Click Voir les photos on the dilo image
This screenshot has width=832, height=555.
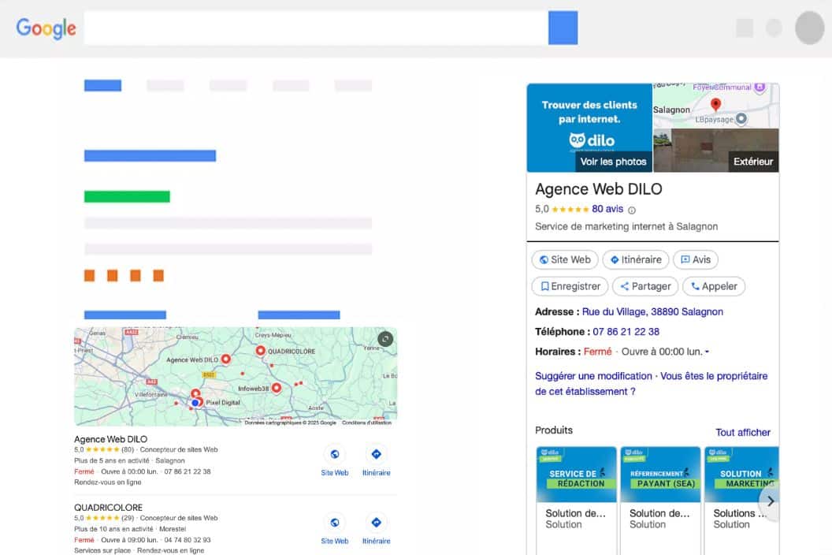click(614, 162)
